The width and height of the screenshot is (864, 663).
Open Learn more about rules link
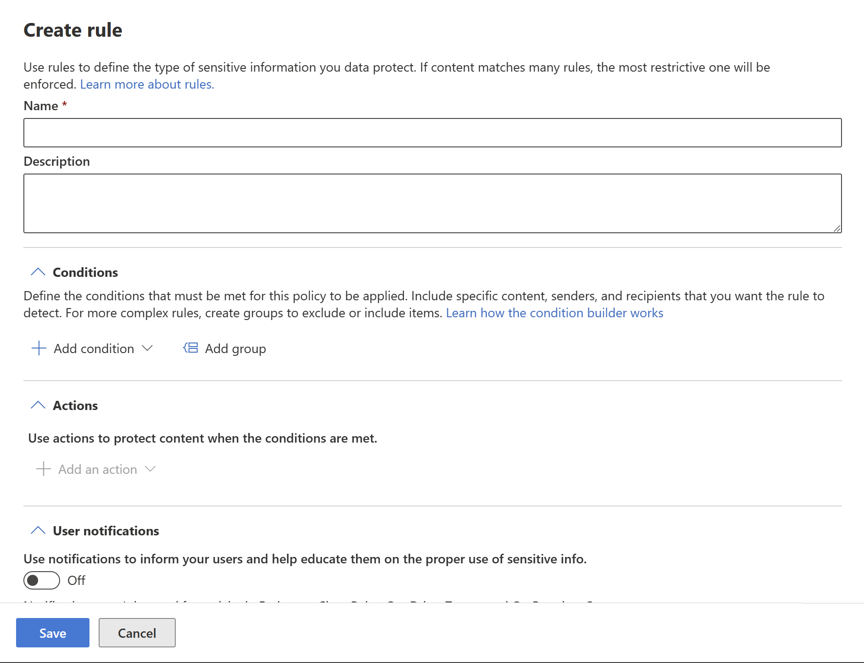click(146, 84)
